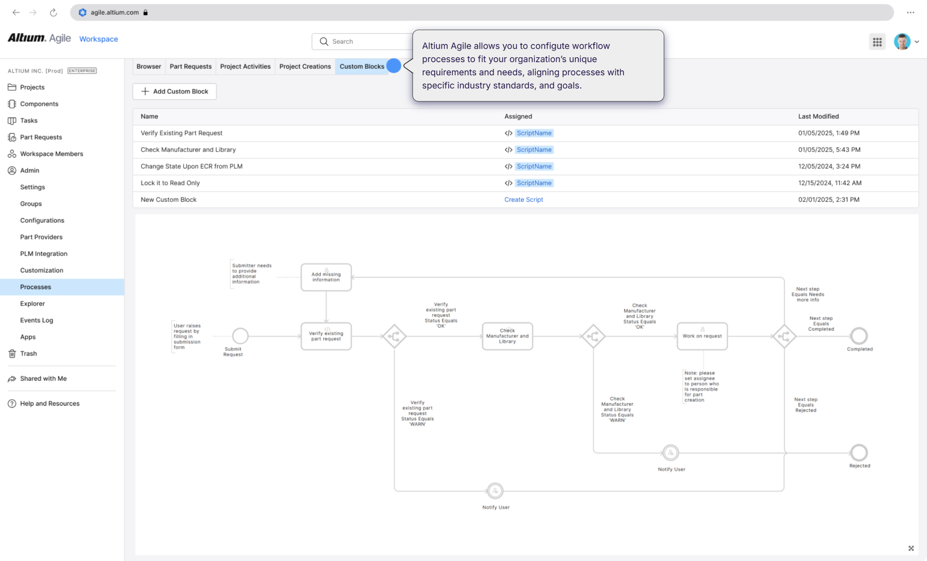The image size is (927, 561).
Task: Click the Add Custom Block button
Action: (x=174, y=91)
